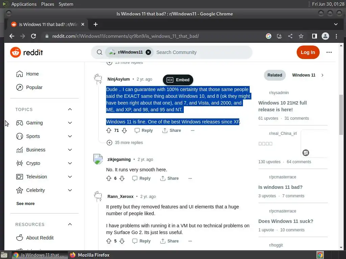
Task: Reply to the NinjAsylum comment
Action: coord(144,131)
